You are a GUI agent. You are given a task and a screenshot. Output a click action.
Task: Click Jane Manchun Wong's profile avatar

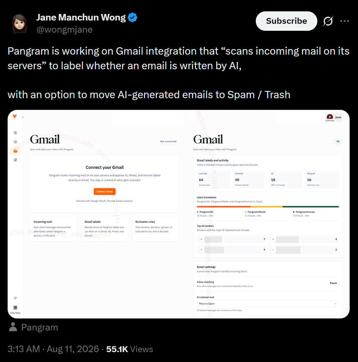[x=19, y=23]
